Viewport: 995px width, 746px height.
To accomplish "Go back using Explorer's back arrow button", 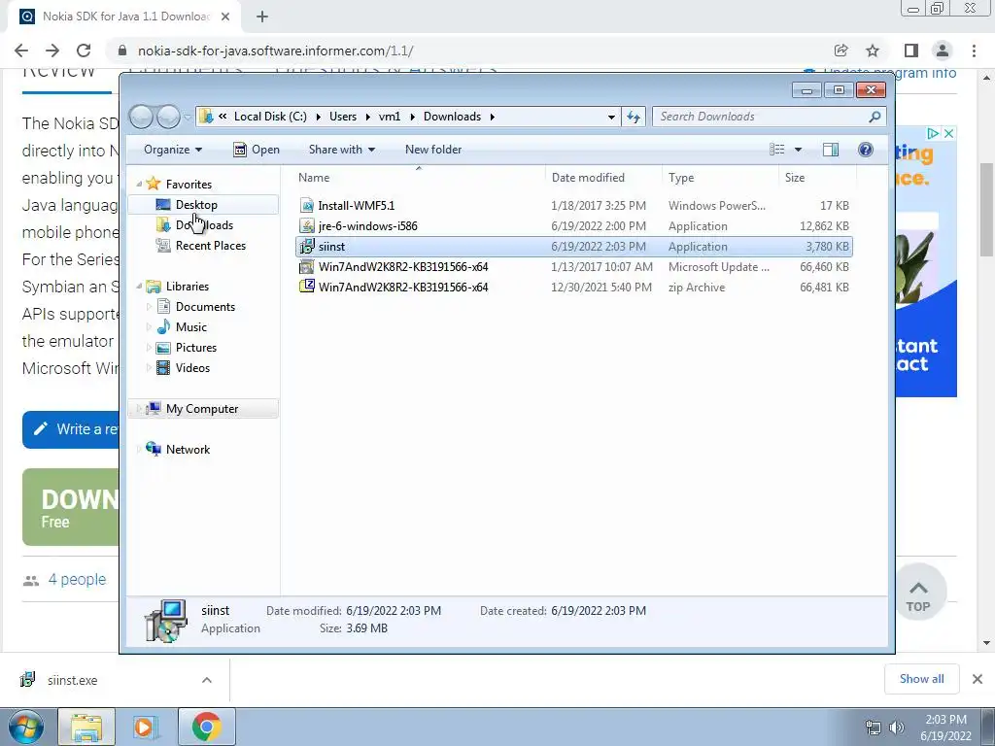I will click(142, 117).
